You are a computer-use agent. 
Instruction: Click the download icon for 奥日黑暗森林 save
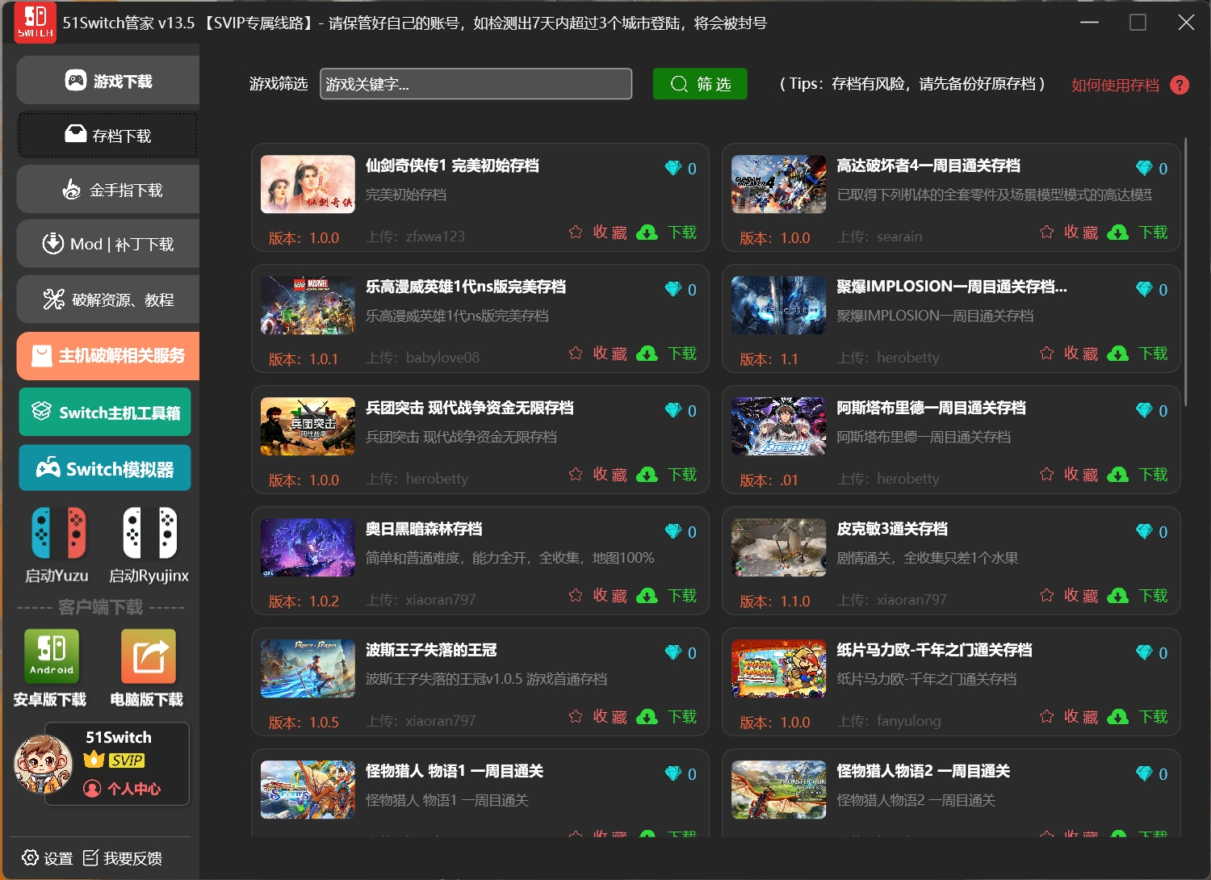(x=647, y=596)
